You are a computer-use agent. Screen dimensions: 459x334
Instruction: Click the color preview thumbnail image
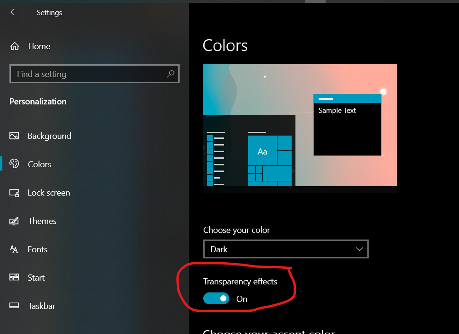pos(300,128)
